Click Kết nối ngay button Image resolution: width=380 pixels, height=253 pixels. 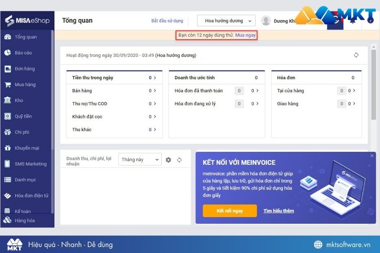(x=230, y=211)
